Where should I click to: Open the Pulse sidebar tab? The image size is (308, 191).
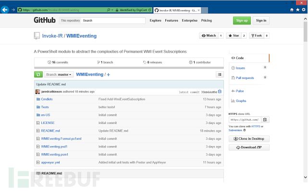[240, 91]
